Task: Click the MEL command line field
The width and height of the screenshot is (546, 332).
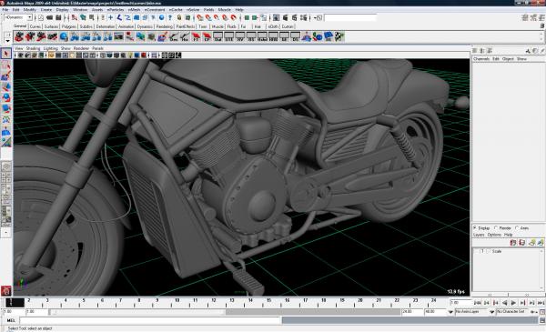Action: pyautogui.click(x=150, y=320)
